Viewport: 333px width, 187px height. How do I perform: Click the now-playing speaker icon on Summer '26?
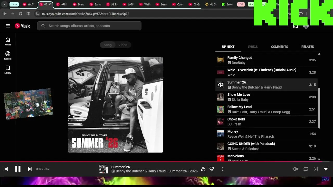click(221, 85)
